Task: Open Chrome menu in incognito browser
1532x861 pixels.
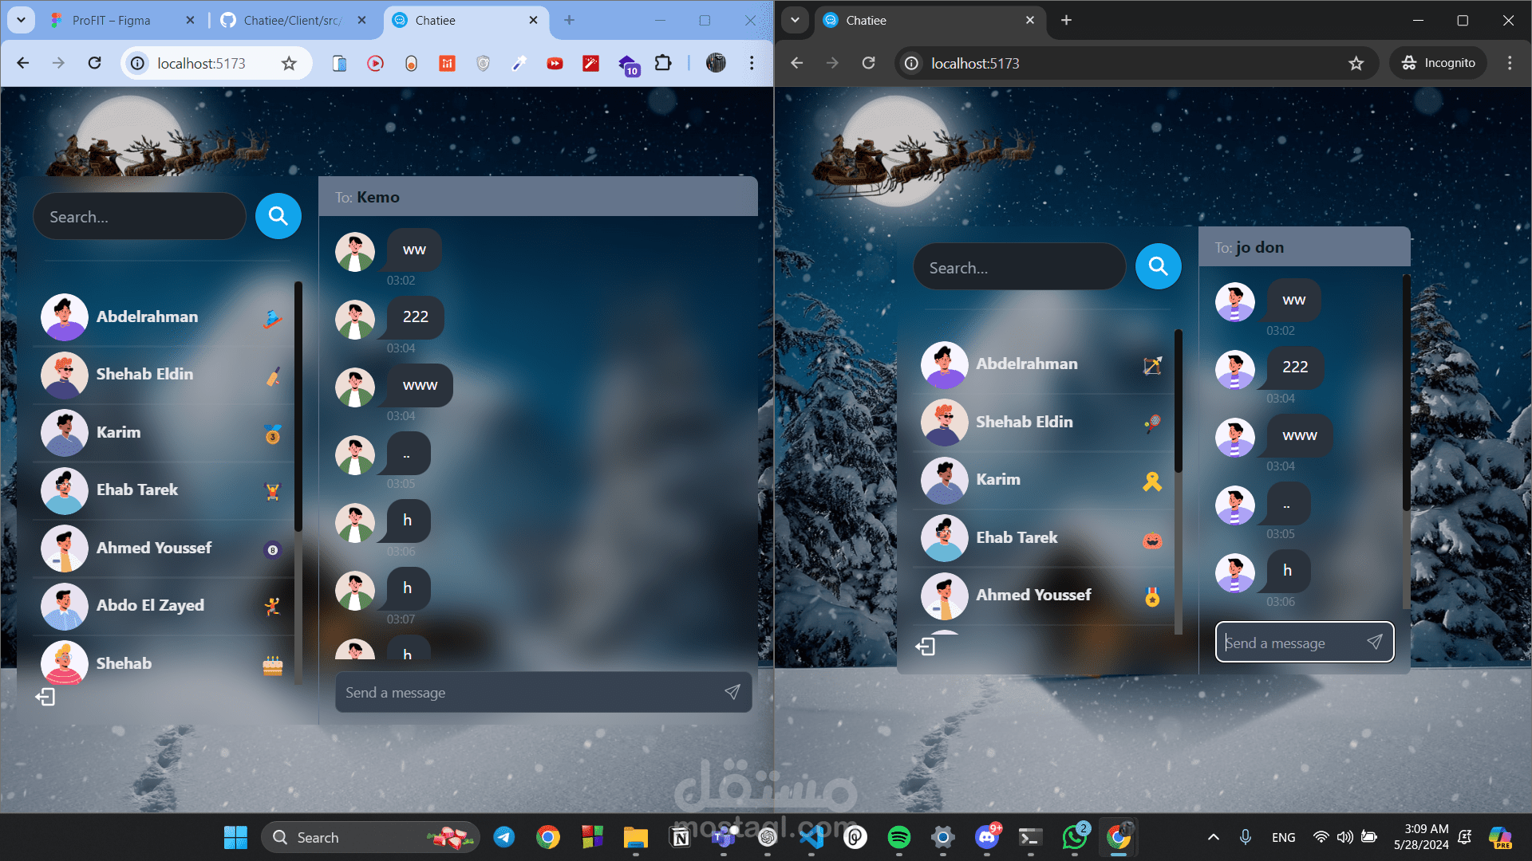Action: (1510, 63)
